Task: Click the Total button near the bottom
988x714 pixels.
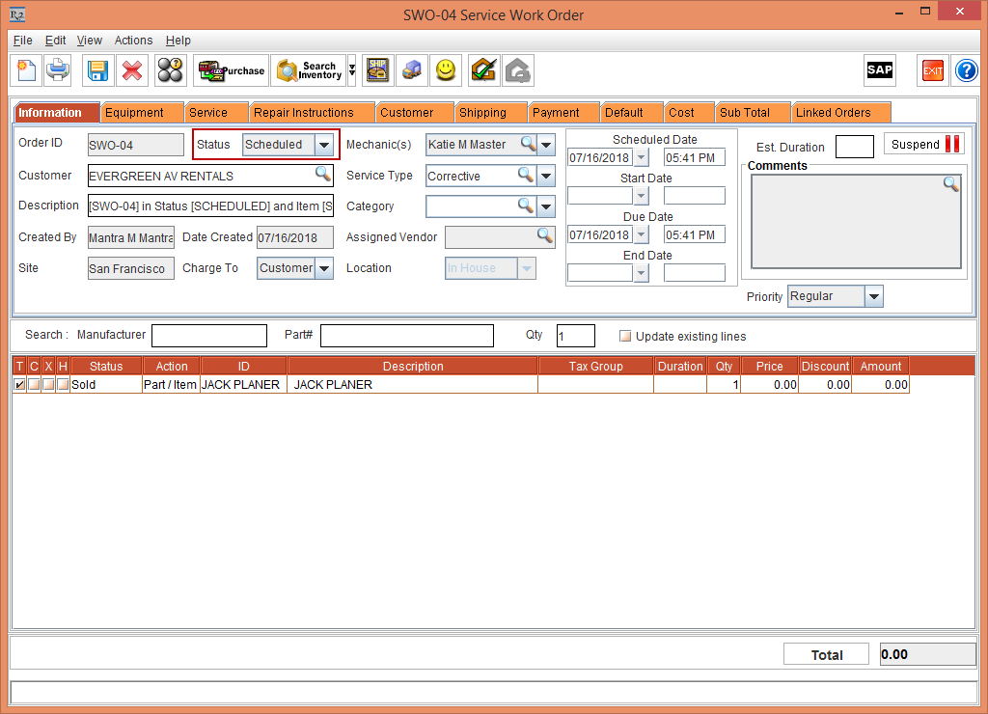Action: coord(826,654)
